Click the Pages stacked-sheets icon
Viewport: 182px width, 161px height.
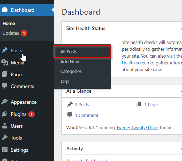tap(5, 74)
